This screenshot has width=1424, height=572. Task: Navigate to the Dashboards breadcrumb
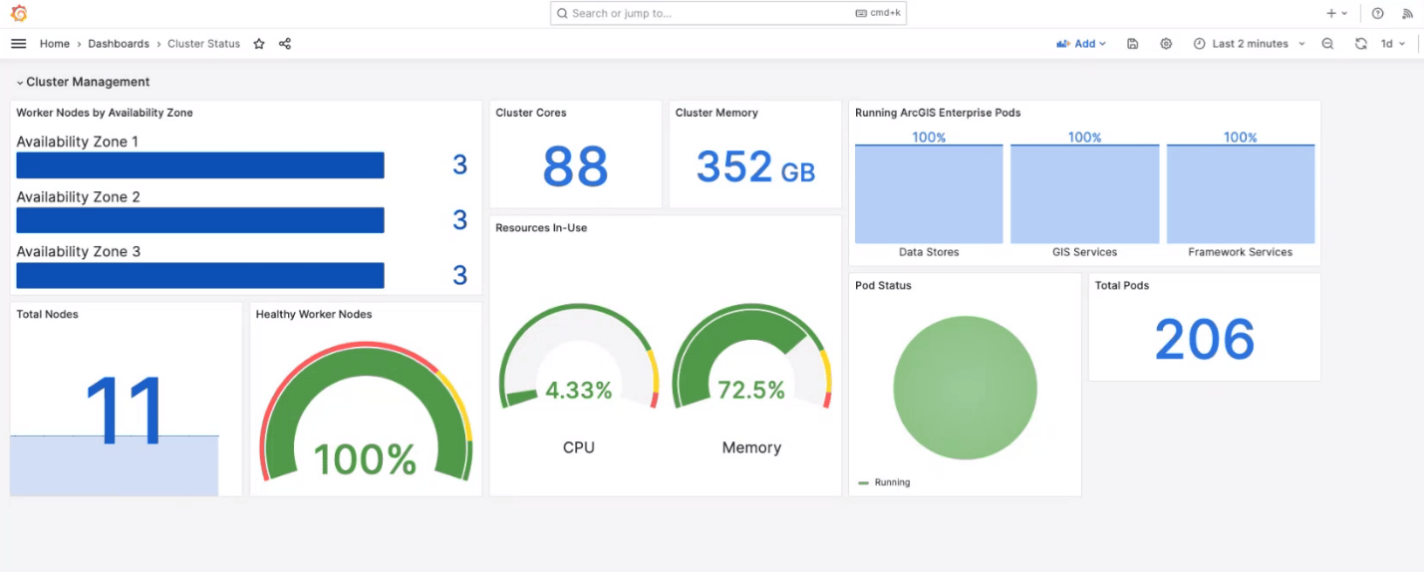119,44
